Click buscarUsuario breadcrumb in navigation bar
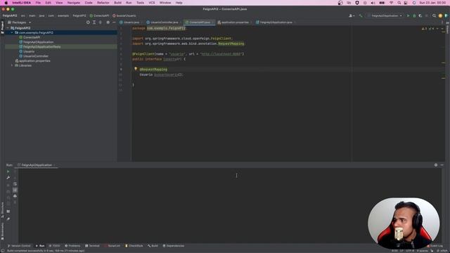450x253 pixels. point(124,15)
